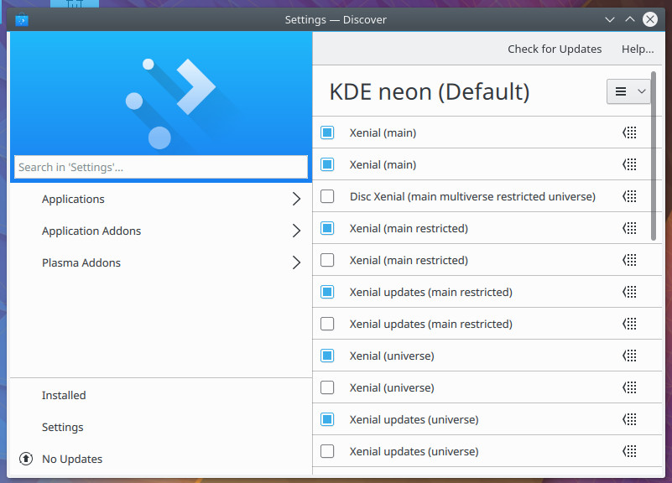This screenshot has height=483, width=672.
Task: Open the Application Addons category
Action: point(161,231)
